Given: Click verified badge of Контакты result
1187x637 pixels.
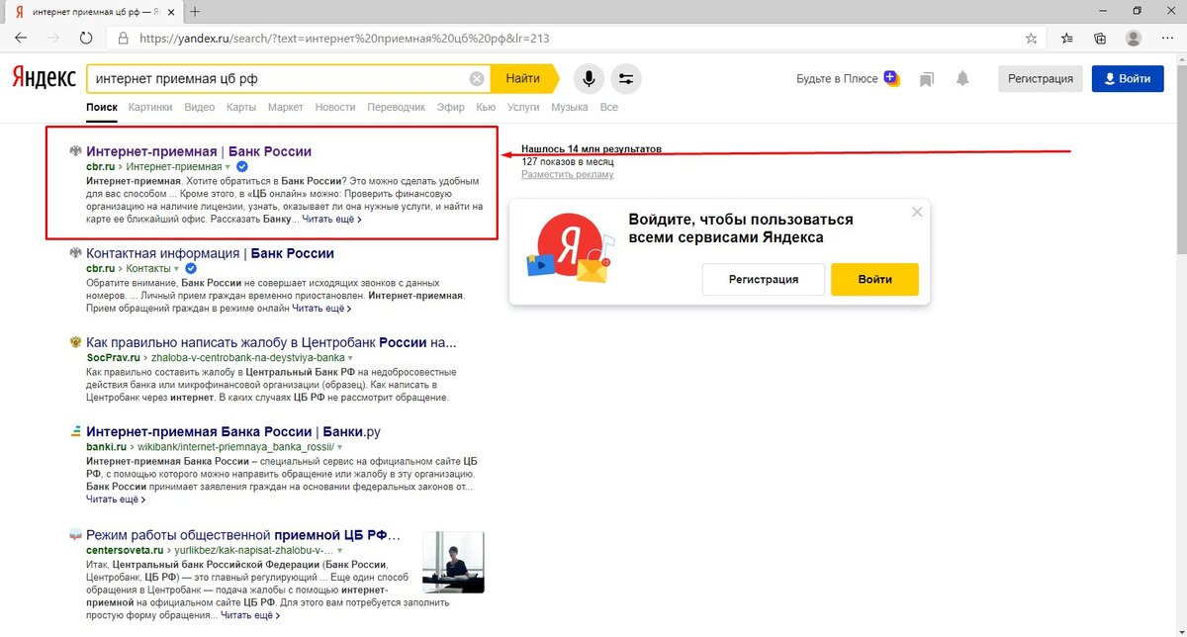Looking at the screenshot, I should click(191, 268).
